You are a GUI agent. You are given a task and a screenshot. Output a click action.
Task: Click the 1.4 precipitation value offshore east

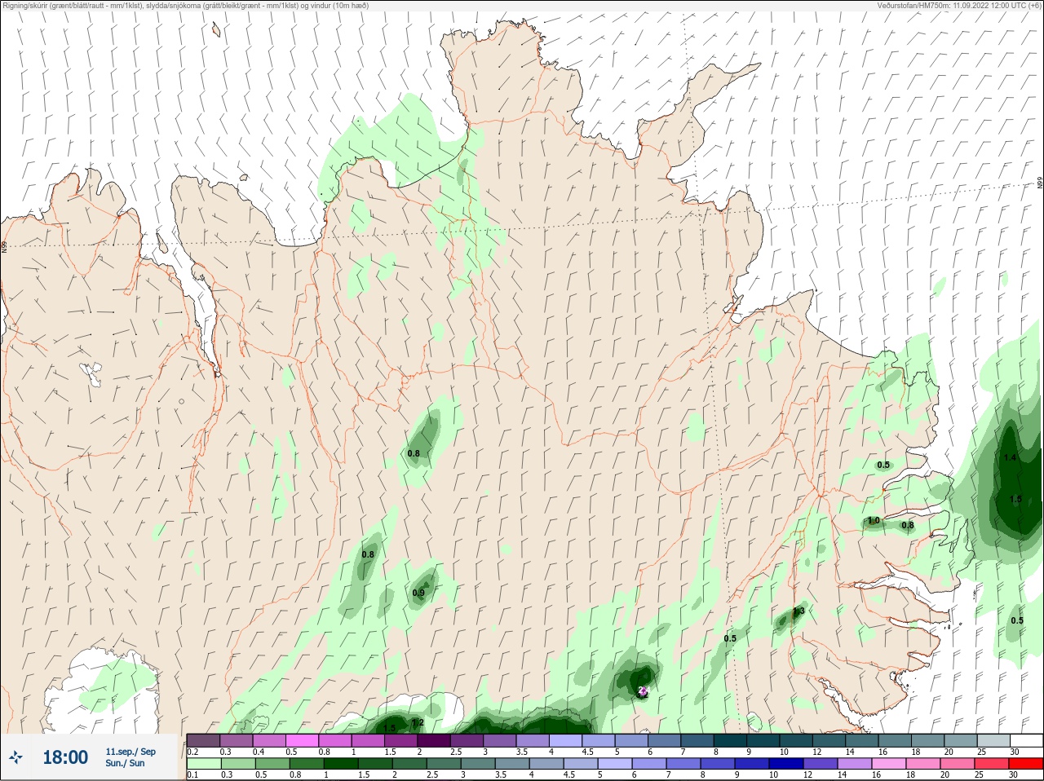click(x=1010, y=458)
